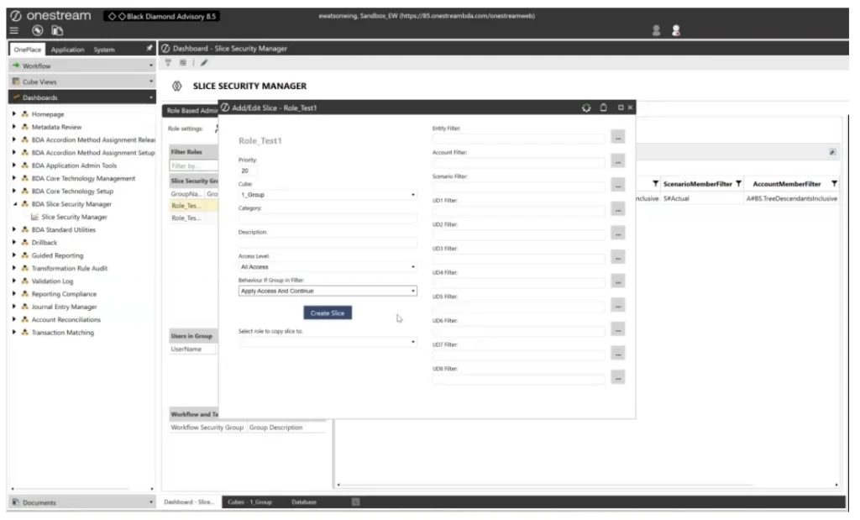Click the ScenarioMemberFilter column filter icon

click(x=739, y=184)
